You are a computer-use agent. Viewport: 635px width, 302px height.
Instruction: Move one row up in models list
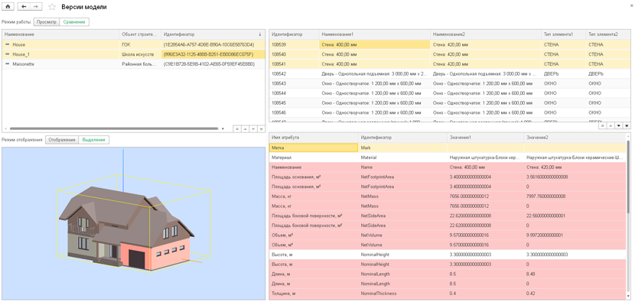[x=245, y=128]
